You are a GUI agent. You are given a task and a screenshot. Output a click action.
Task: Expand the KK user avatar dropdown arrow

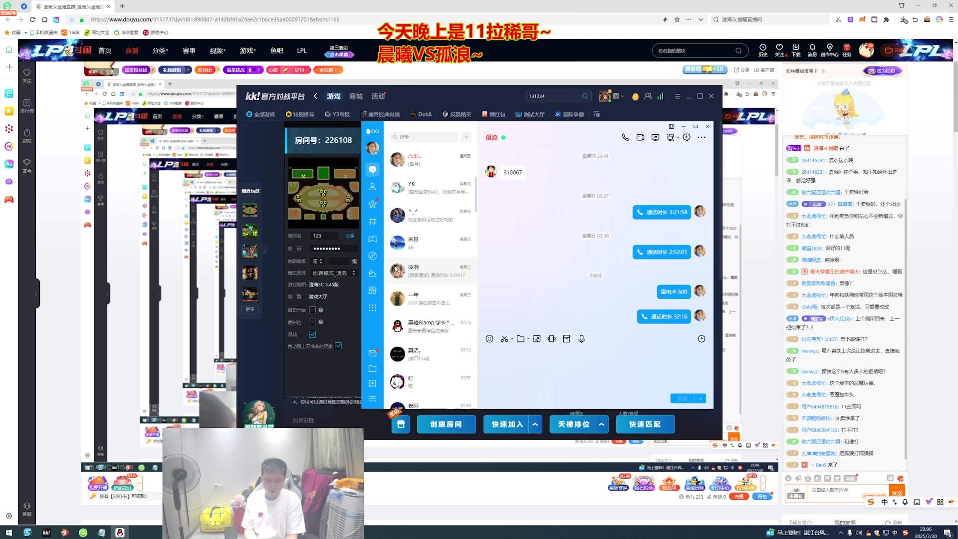(622, 96)
